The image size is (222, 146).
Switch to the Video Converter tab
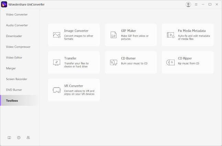tap(17, 14)
